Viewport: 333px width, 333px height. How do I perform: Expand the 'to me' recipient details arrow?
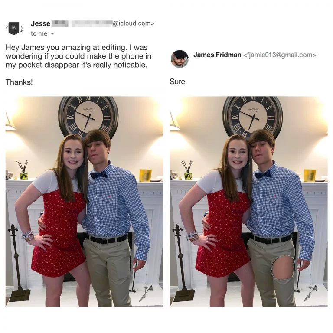click(x=52, y=33)
